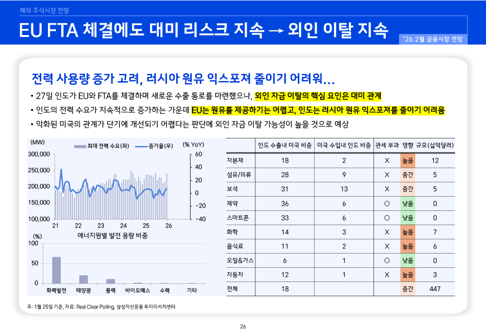Viewport: 486px width, 336px height.
Task: Click the 태양광 bar in the energy chart
Action: point(84,279)
